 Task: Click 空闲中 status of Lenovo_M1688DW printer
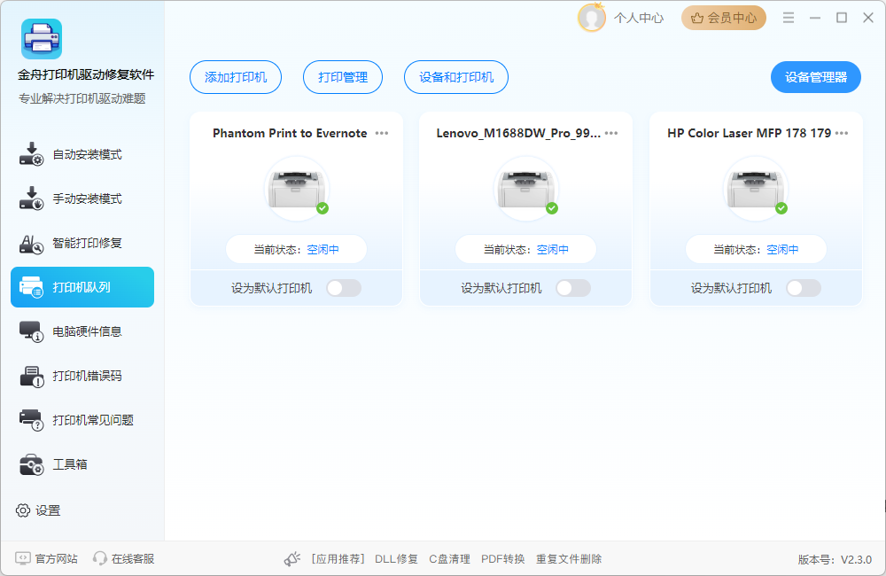pyautogui.click(x=553, y=249)
